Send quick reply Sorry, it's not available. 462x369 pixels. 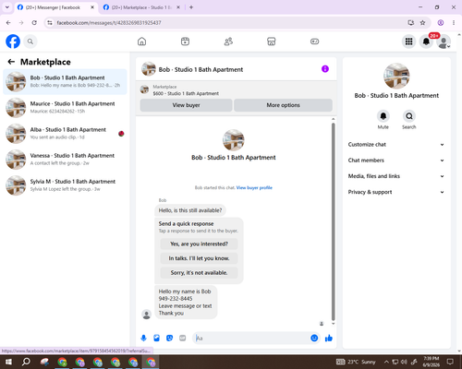pyautogui.click(x=199, y=273)
